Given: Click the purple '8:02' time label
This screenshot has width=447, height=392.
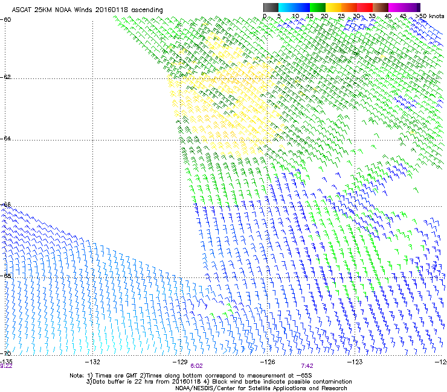Looking at the screenshot, I should click(196, 366).
